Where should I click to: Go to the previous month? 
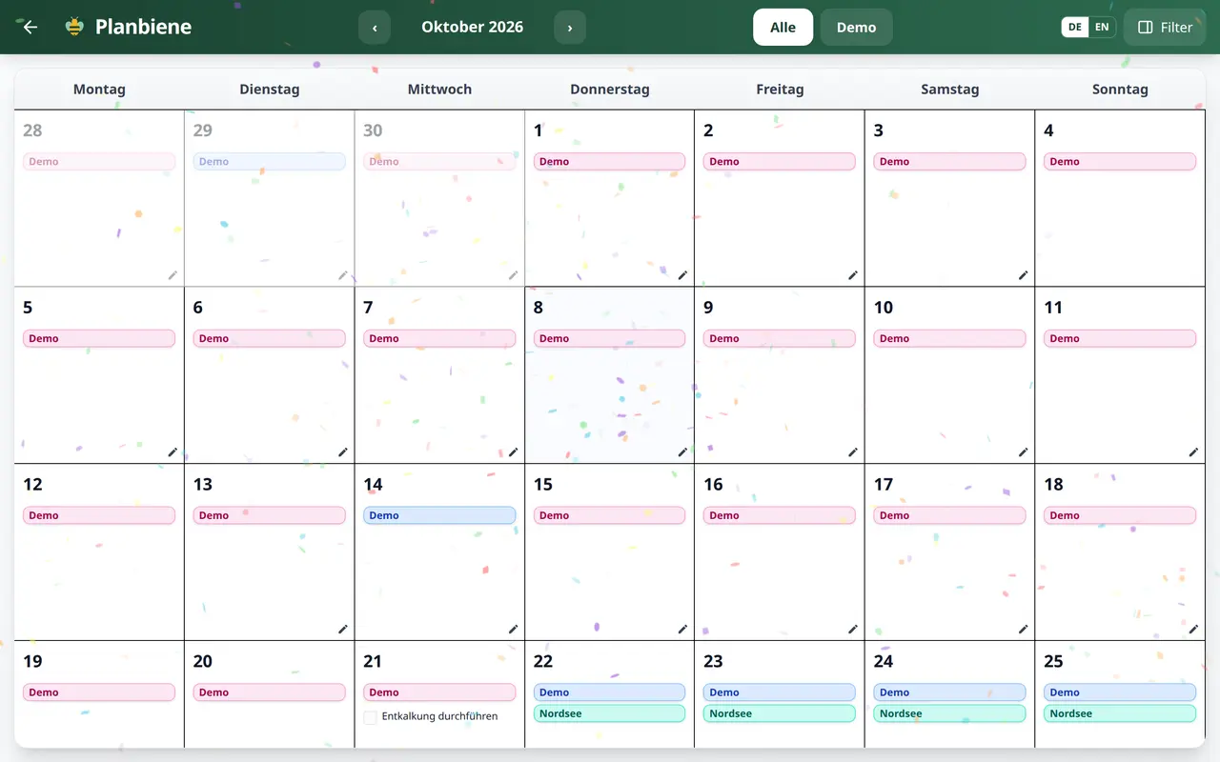pyautogui.click(x=375, y=28)
